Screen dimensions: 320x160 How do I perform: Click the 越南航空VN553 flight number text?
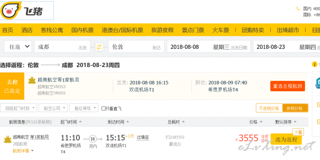tap(52, 87)
